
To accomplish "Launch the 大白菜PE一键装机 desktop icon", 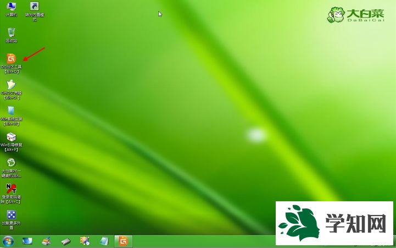I will click(11, 168).
